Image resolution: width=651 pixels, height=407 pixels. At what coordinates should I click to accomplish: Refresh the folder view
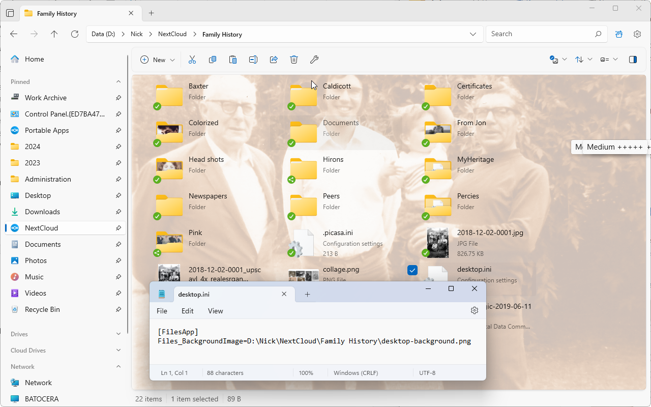coord(74,34)
